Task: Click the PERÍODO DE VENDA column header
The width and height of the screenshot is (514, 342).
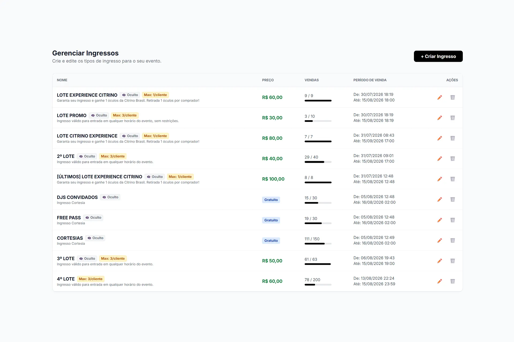Action: pos(370,80)
